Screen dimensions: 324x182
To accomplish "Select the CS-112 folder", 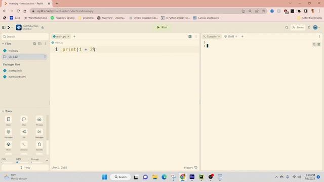I will point(24,57).
